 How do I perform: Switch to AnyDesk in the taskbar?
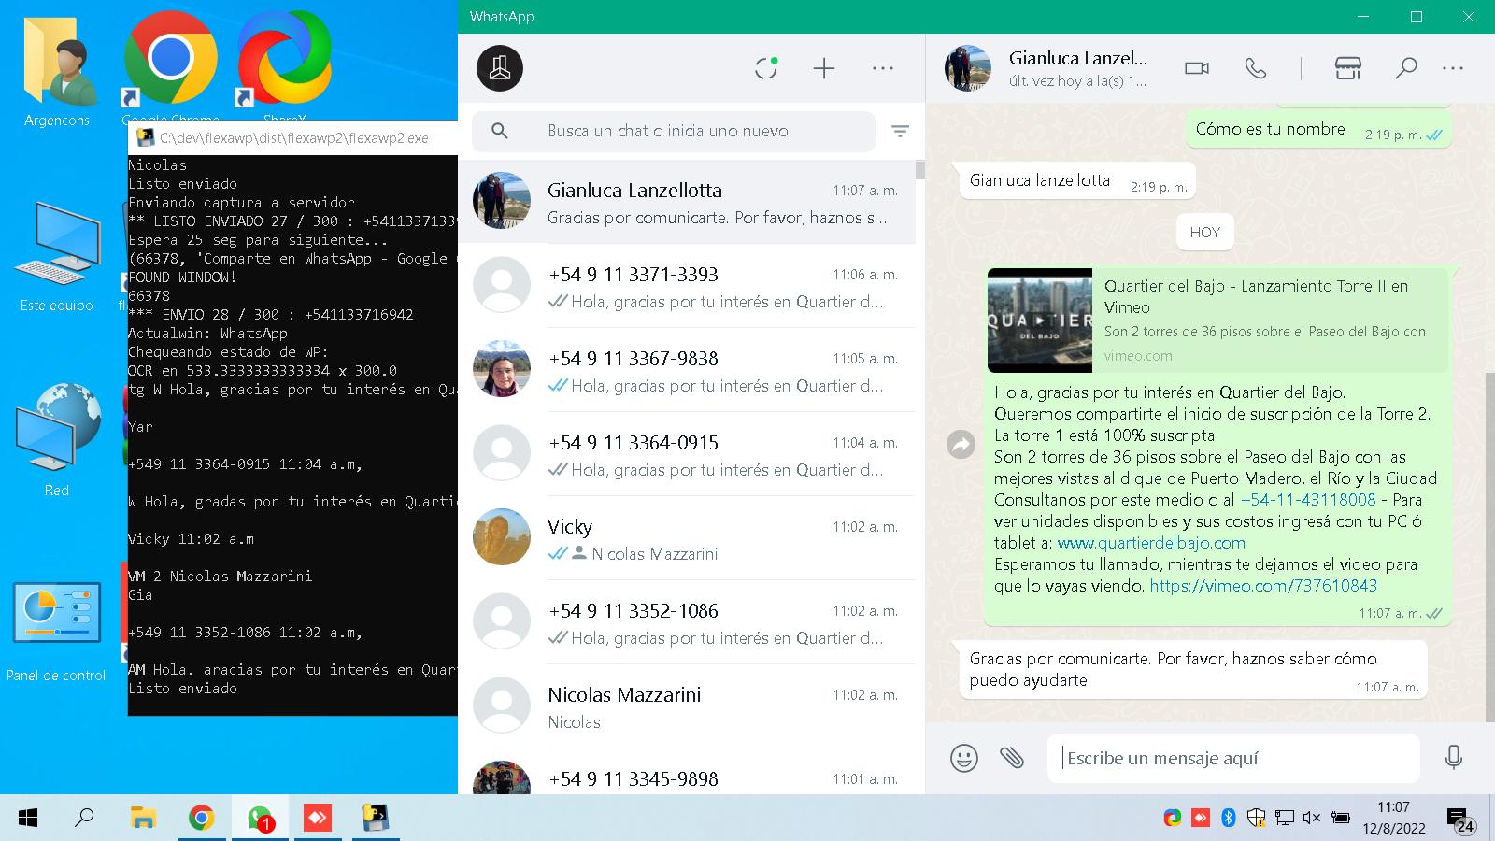pyautogui.click(x=318, y=819)
